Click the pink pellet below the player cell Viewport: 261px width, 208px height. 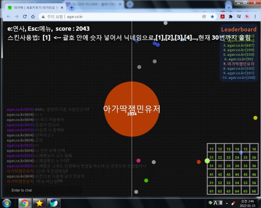[x=138, y=161]
